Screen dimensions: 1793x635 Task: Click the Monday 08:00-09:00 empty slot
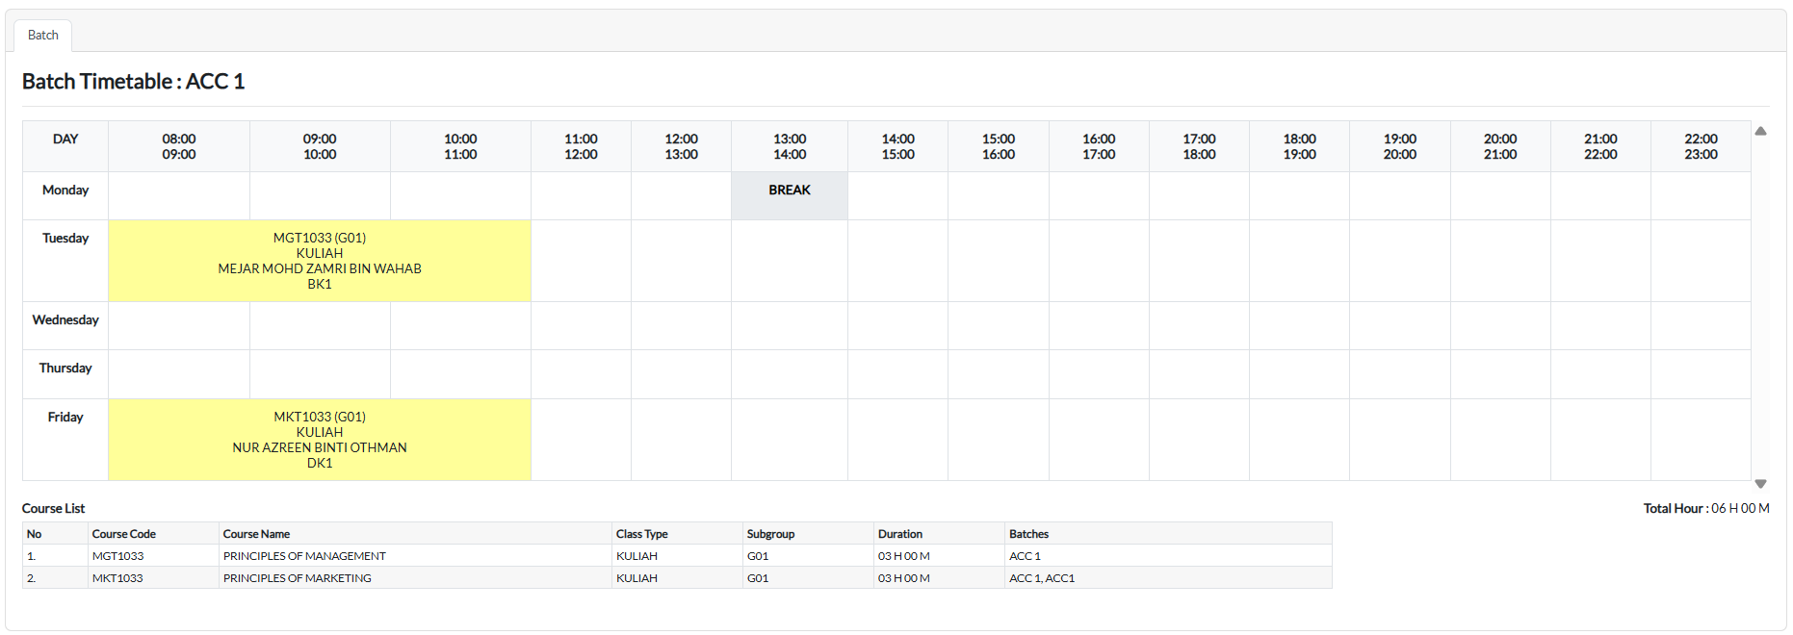[179, 195]
